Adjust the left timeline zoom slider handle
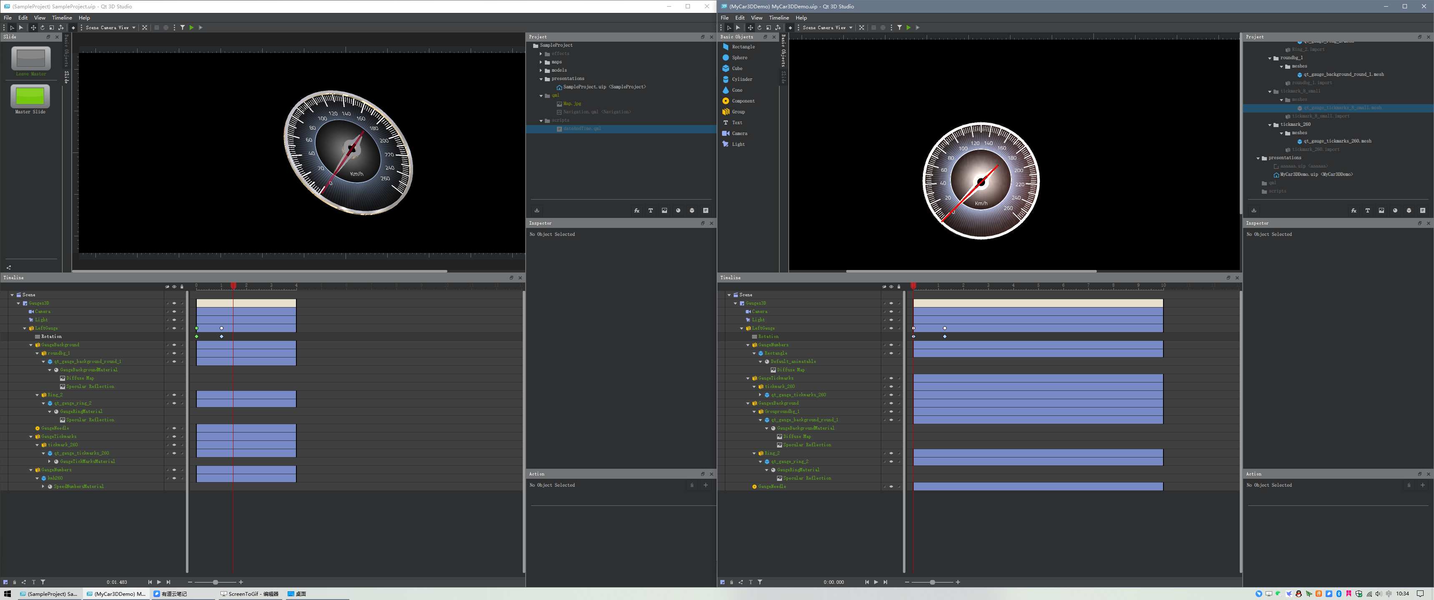Screen dimensions: 1434x600 (216, 582)
